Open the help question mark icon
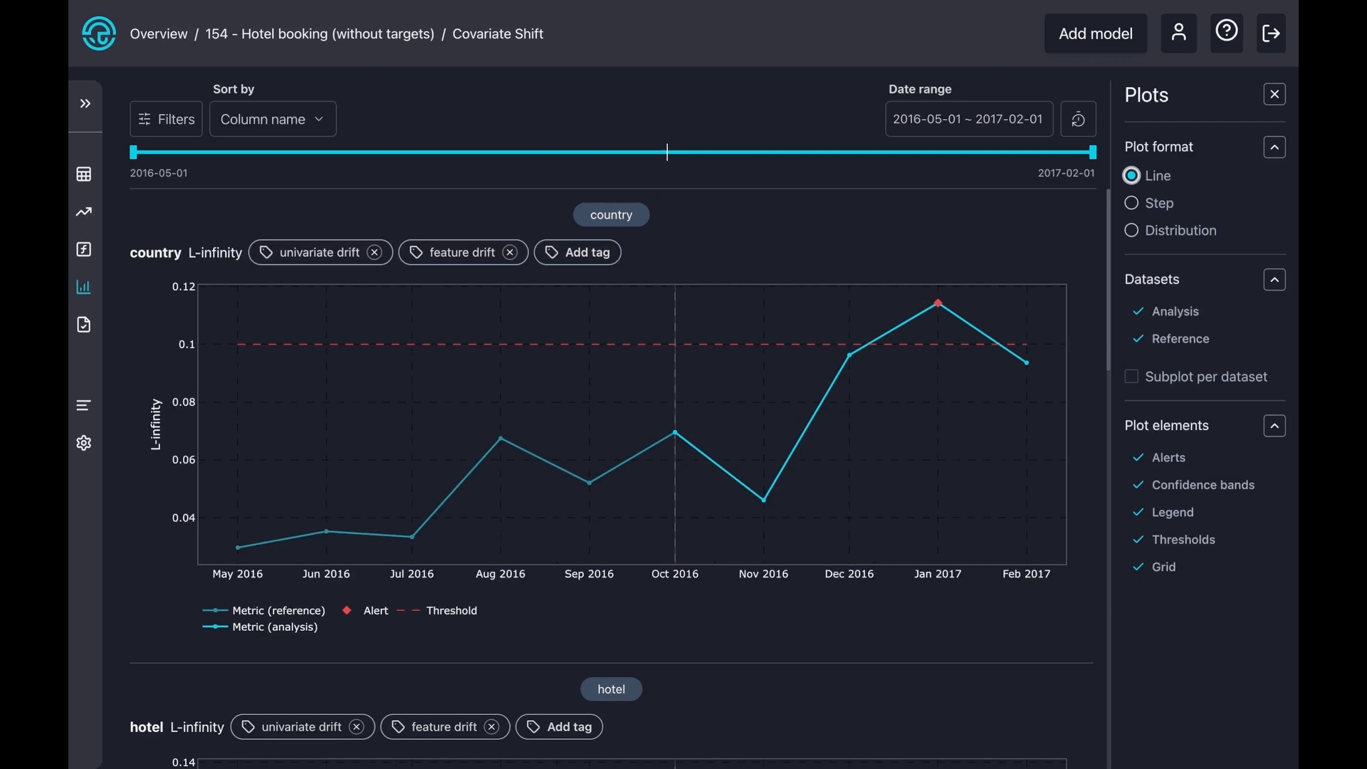Image resolution: width=1367 pixels, height=769 pixels. click(1226, 31)
